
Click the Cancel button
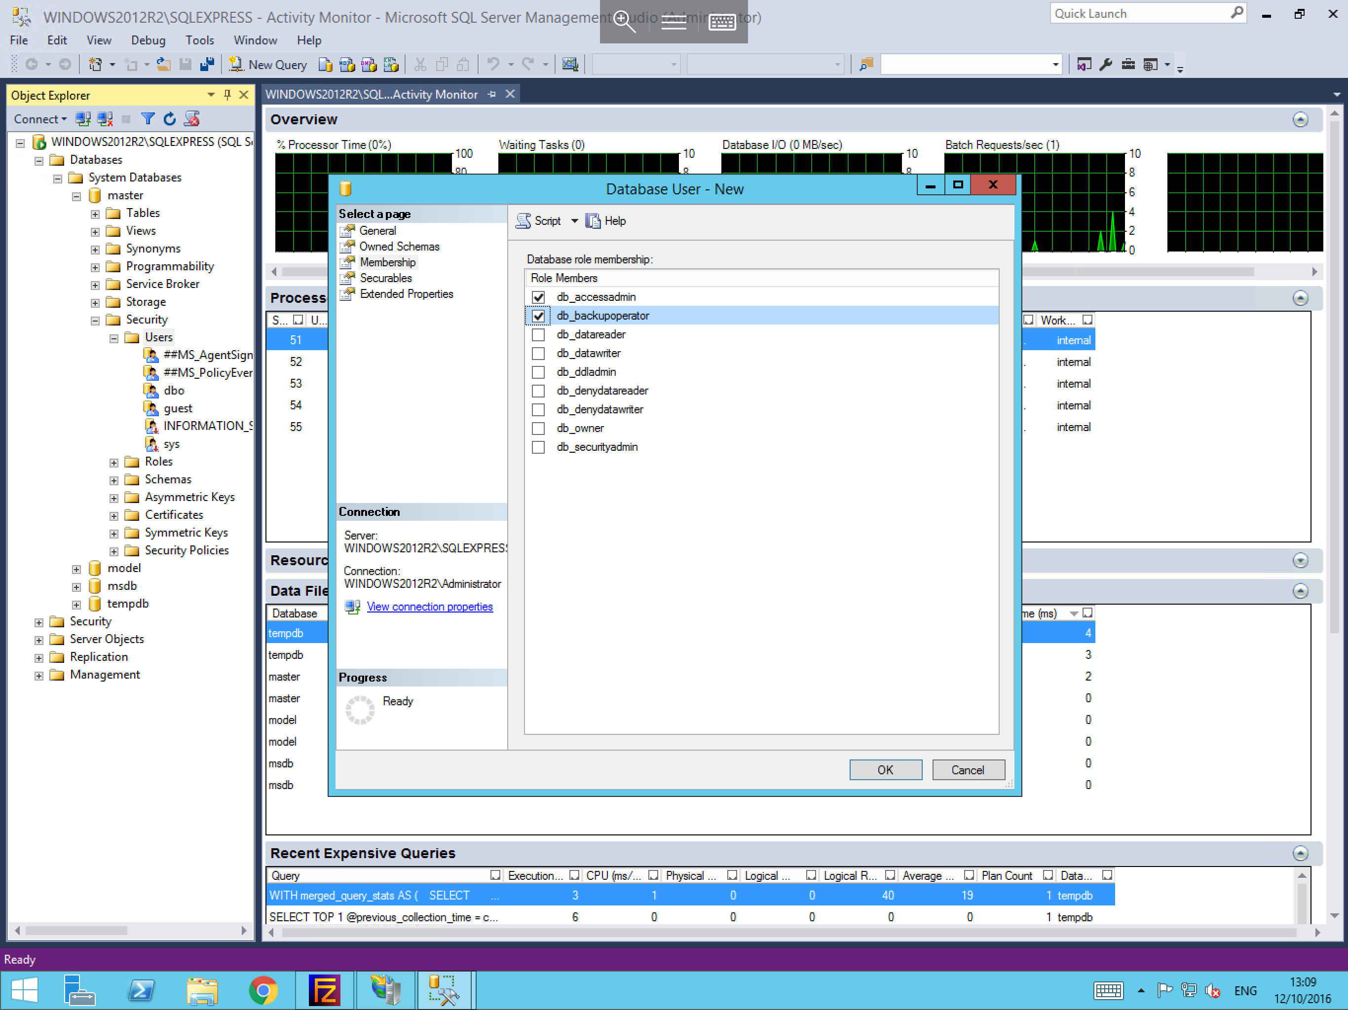pos(968,769)
